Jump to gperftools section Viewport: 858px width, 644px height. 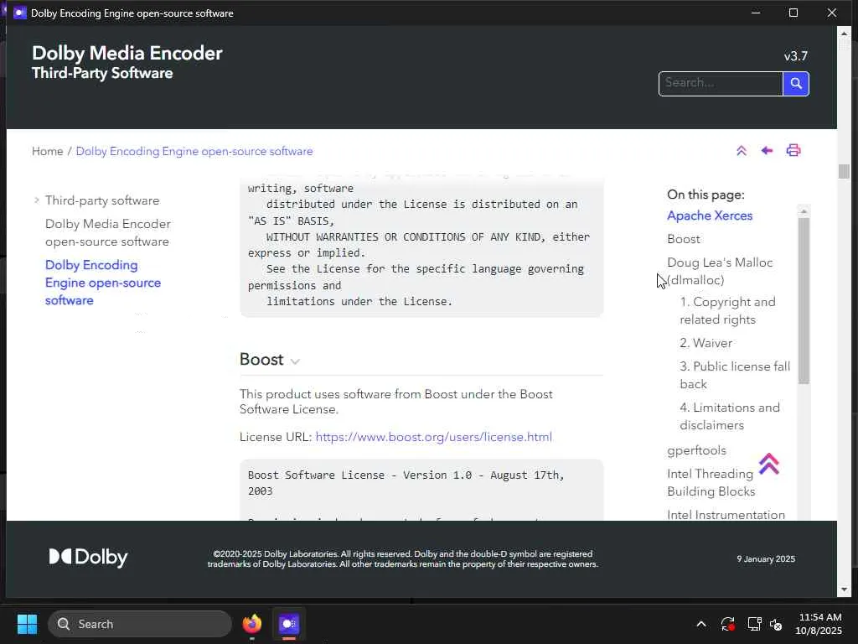coord(696,450)
